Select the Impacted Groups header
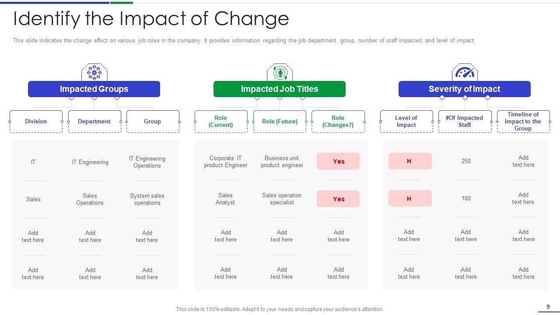Viewport: 560px width, 315px height. 94,89
